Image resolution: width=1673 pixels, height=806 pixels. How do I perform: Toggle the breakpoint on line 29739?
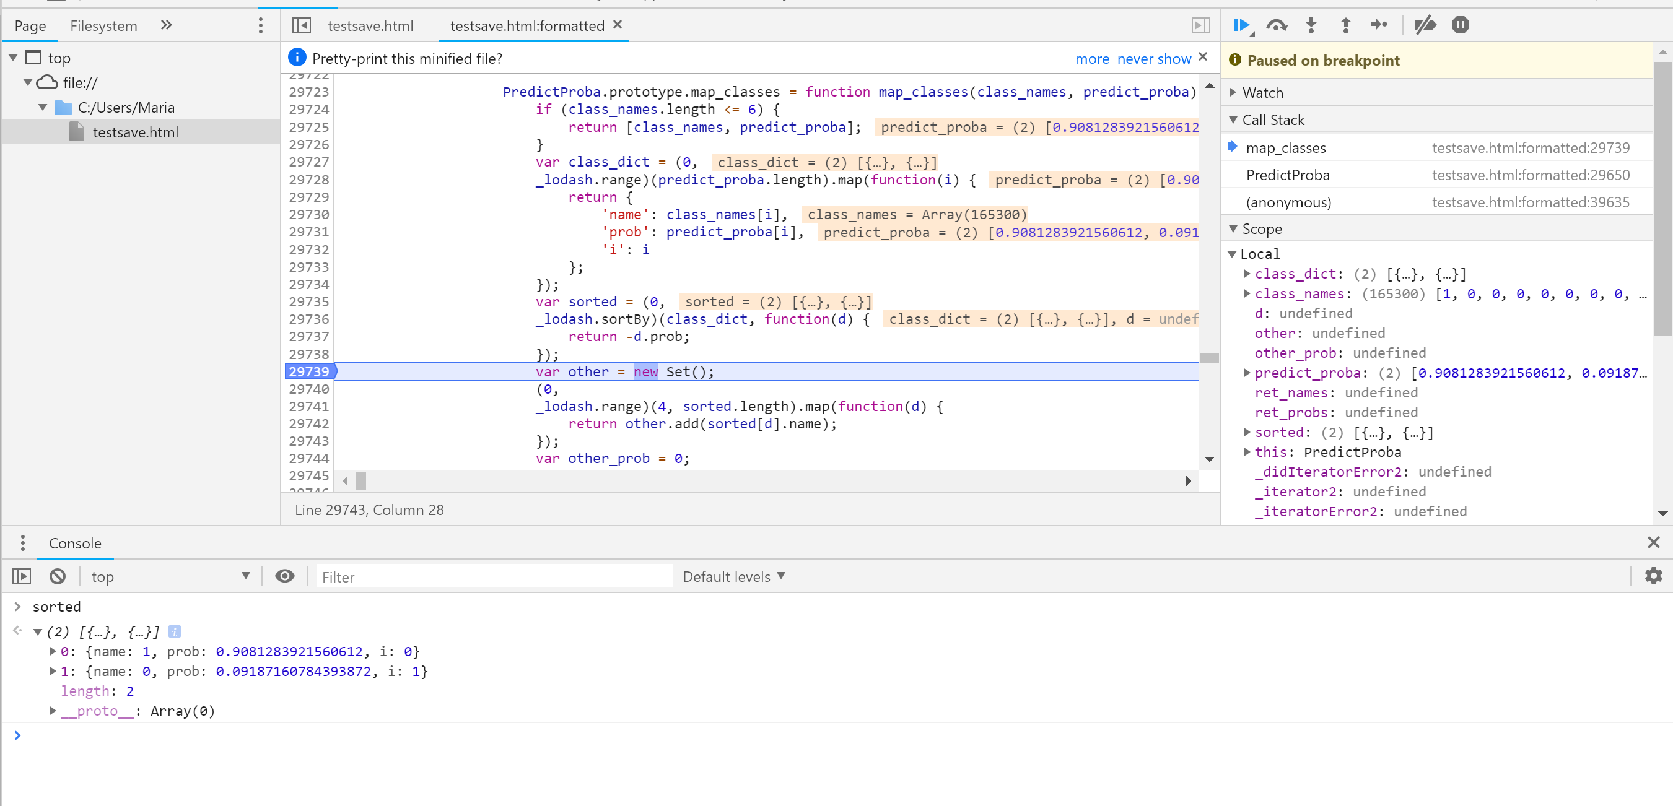309,371
